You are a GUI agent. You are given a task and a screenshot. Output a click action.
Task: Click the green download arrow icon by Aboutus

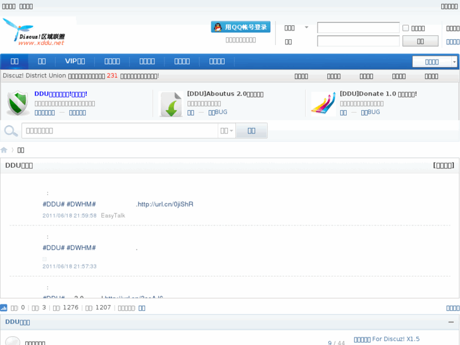point(171,104)
